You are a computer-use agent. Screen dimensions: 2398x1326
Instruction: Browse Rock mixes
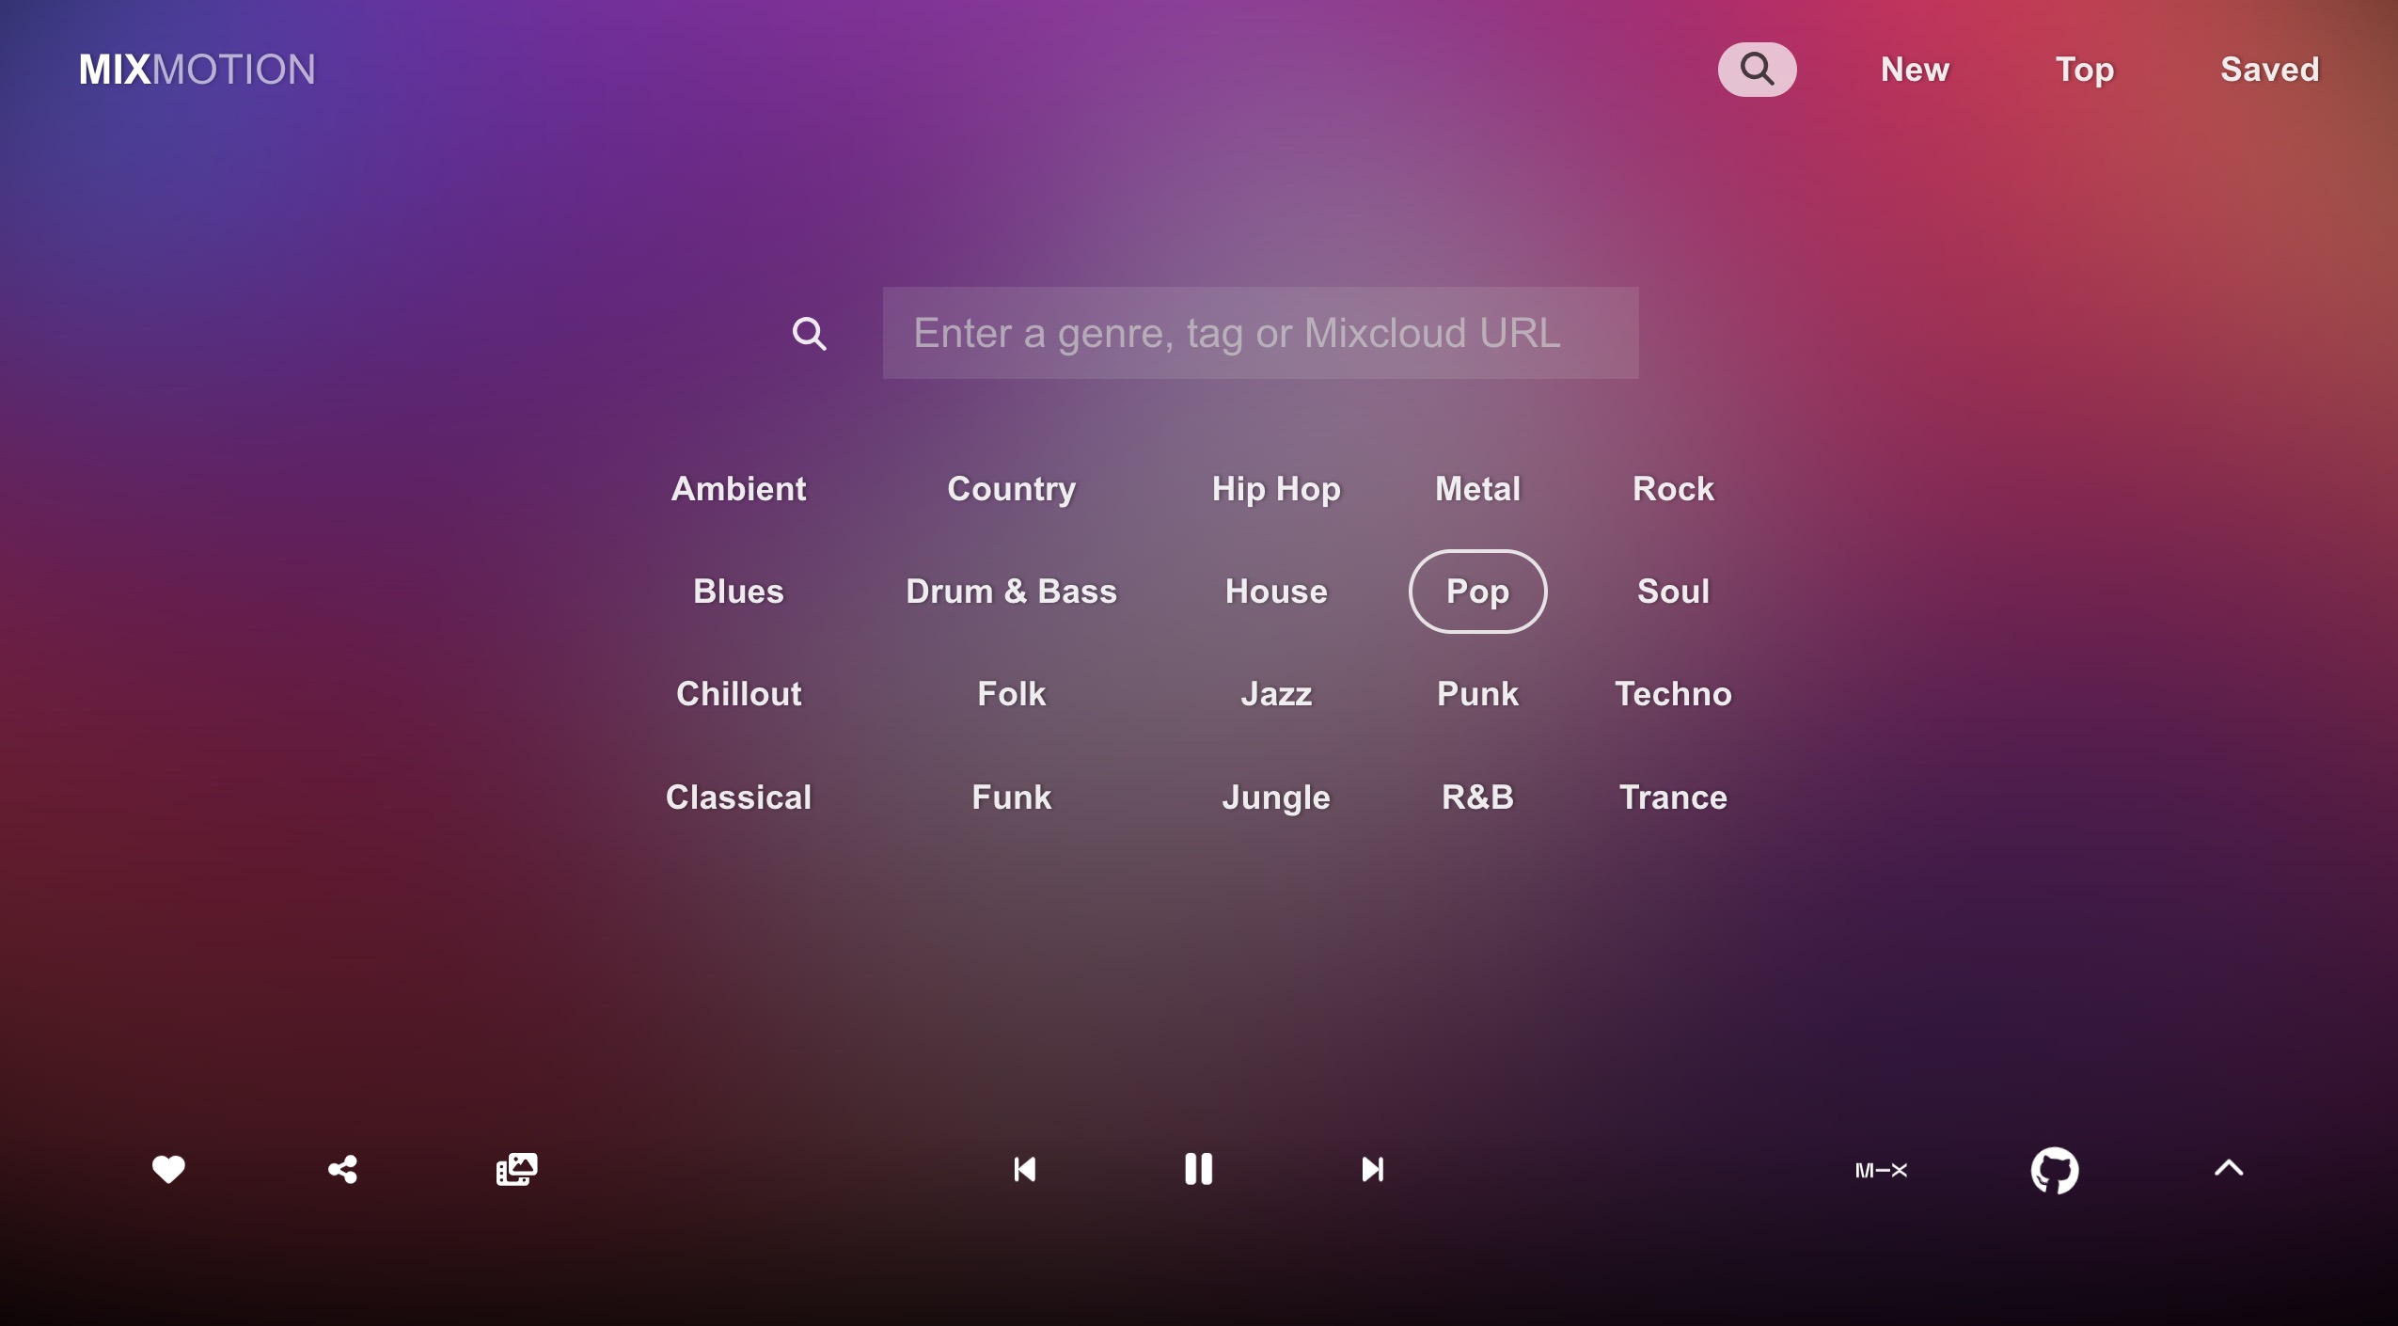(x=1673, y=488)
